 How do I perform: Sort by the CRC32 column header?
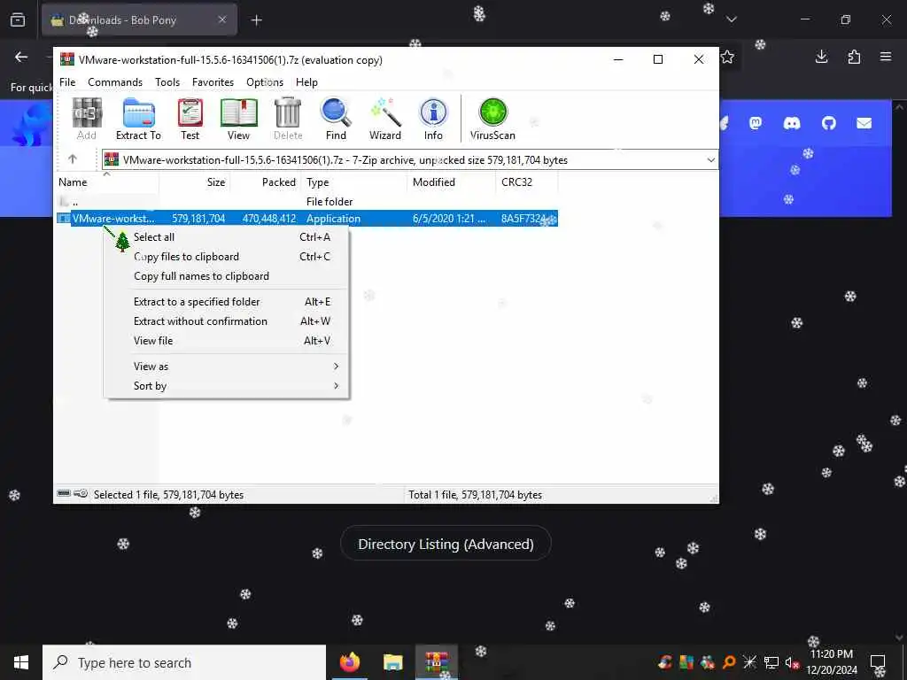(527, 182)
